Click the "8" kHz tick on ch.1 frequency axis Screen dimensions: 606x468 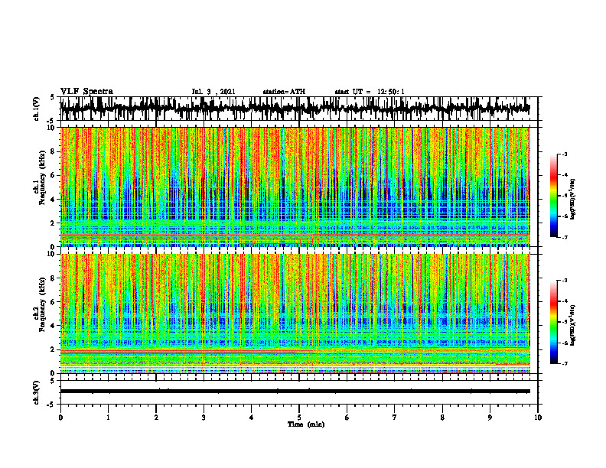(54, 151)
